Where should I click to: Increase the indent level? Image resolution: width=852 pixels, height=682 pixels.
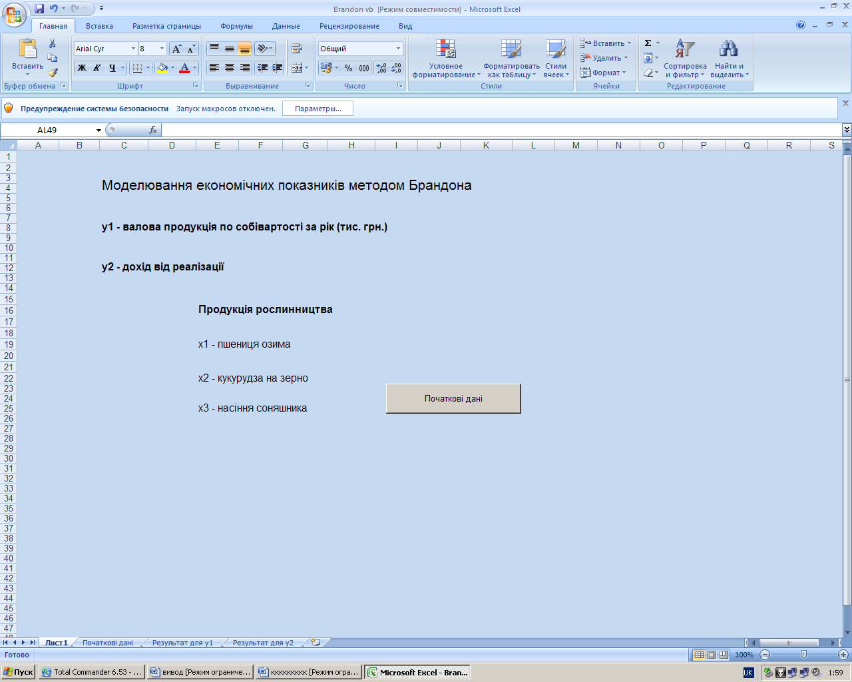click(x=278, y=68)
